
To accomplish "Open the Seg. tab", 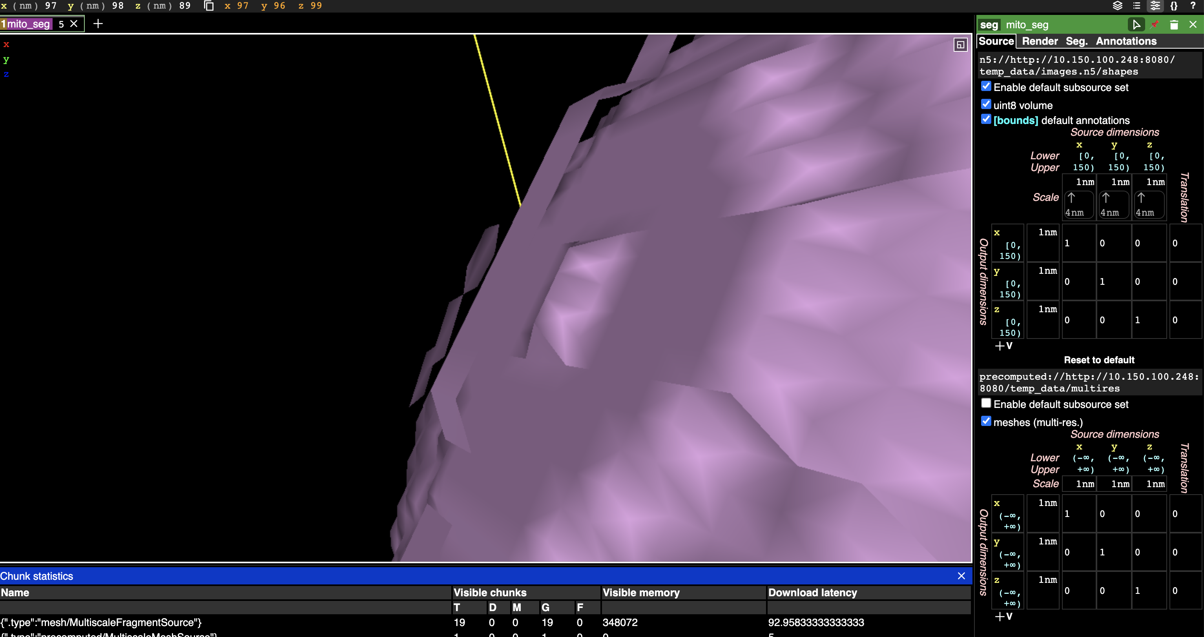I will point(1076,41).
